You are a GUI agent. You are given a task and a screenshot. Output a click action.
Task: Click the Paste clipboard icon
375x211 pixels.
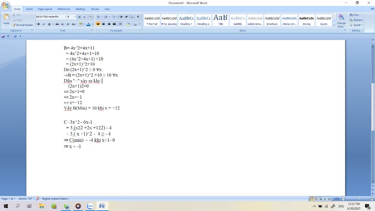(x=6, y=17)
